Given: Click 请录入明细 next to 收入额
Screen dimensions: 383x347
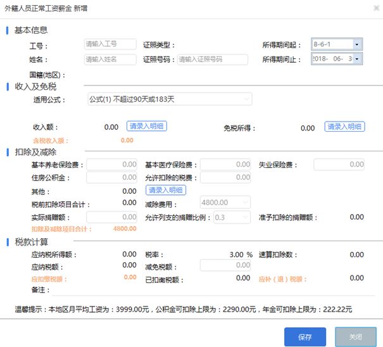Looking at the screenshot, I should pos(148,127).
